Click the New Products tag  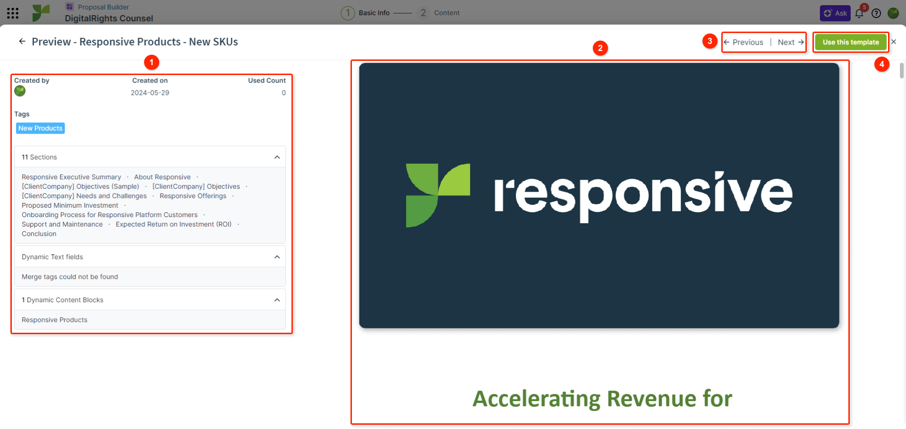tap(41, 128)
